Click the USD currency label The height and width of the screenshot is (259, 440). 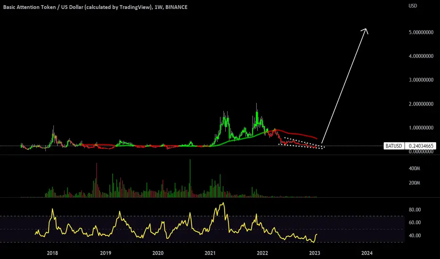413,6
